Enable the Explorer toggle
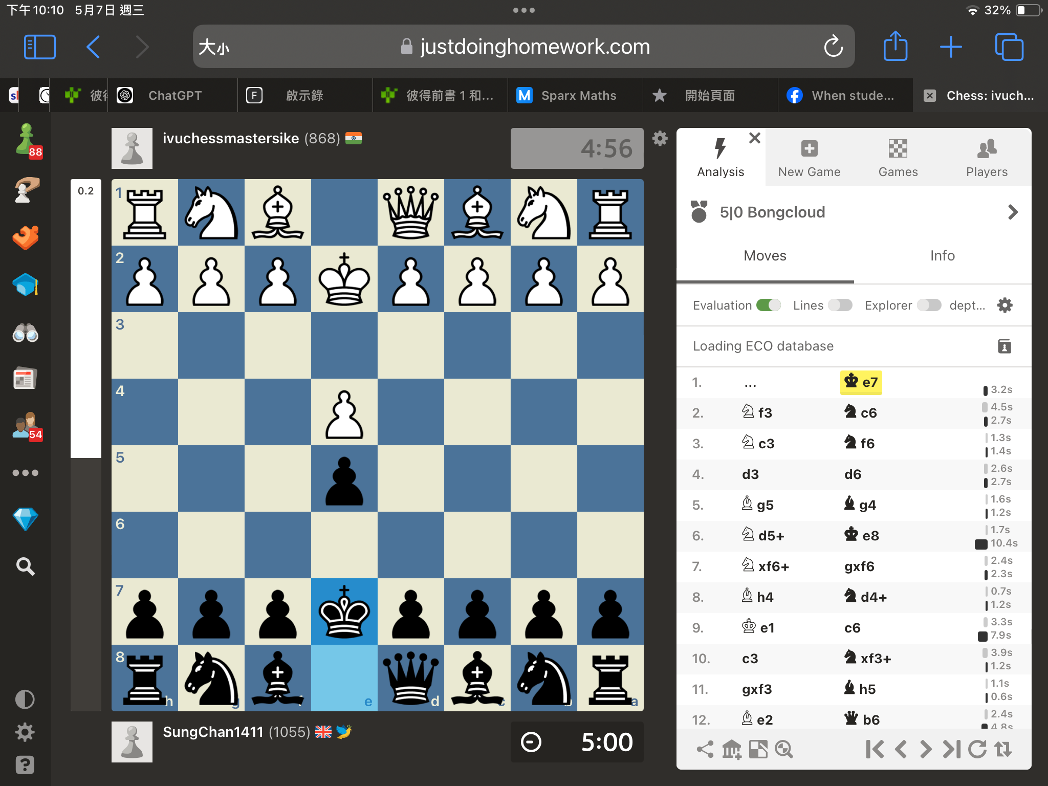Image resolution: width=1048 pixels, height=786 pixels. click(x=929, y=305)
